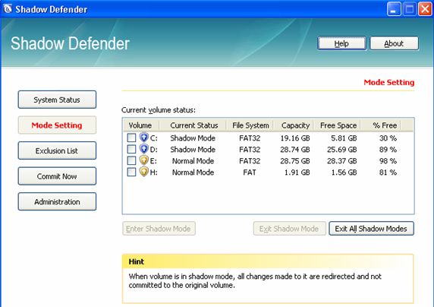Check the checkbox for volume D:
Screen dimensions: 434x307
coord(131,149)
